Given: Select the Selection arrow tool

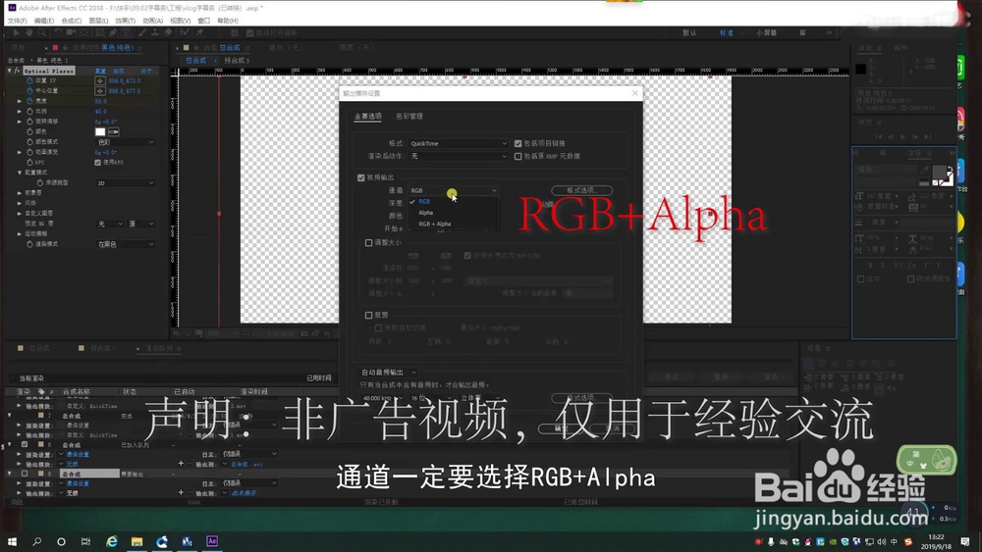Looking at the screenshot, I should (x=17, y=32).
